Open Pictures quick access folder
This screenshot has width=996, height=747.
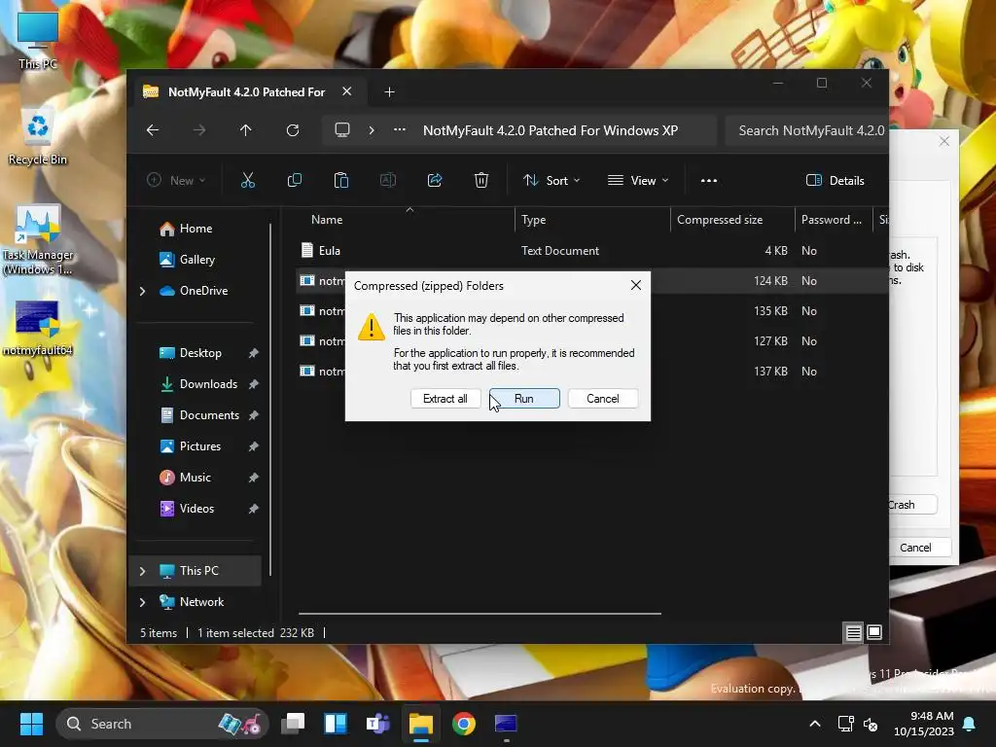click(x=200, y=445)
